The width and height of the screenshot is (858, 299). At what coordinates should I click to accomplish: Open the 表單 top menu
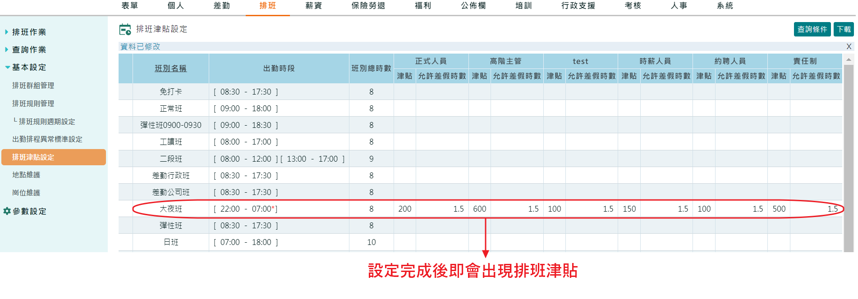pos(130,6)
